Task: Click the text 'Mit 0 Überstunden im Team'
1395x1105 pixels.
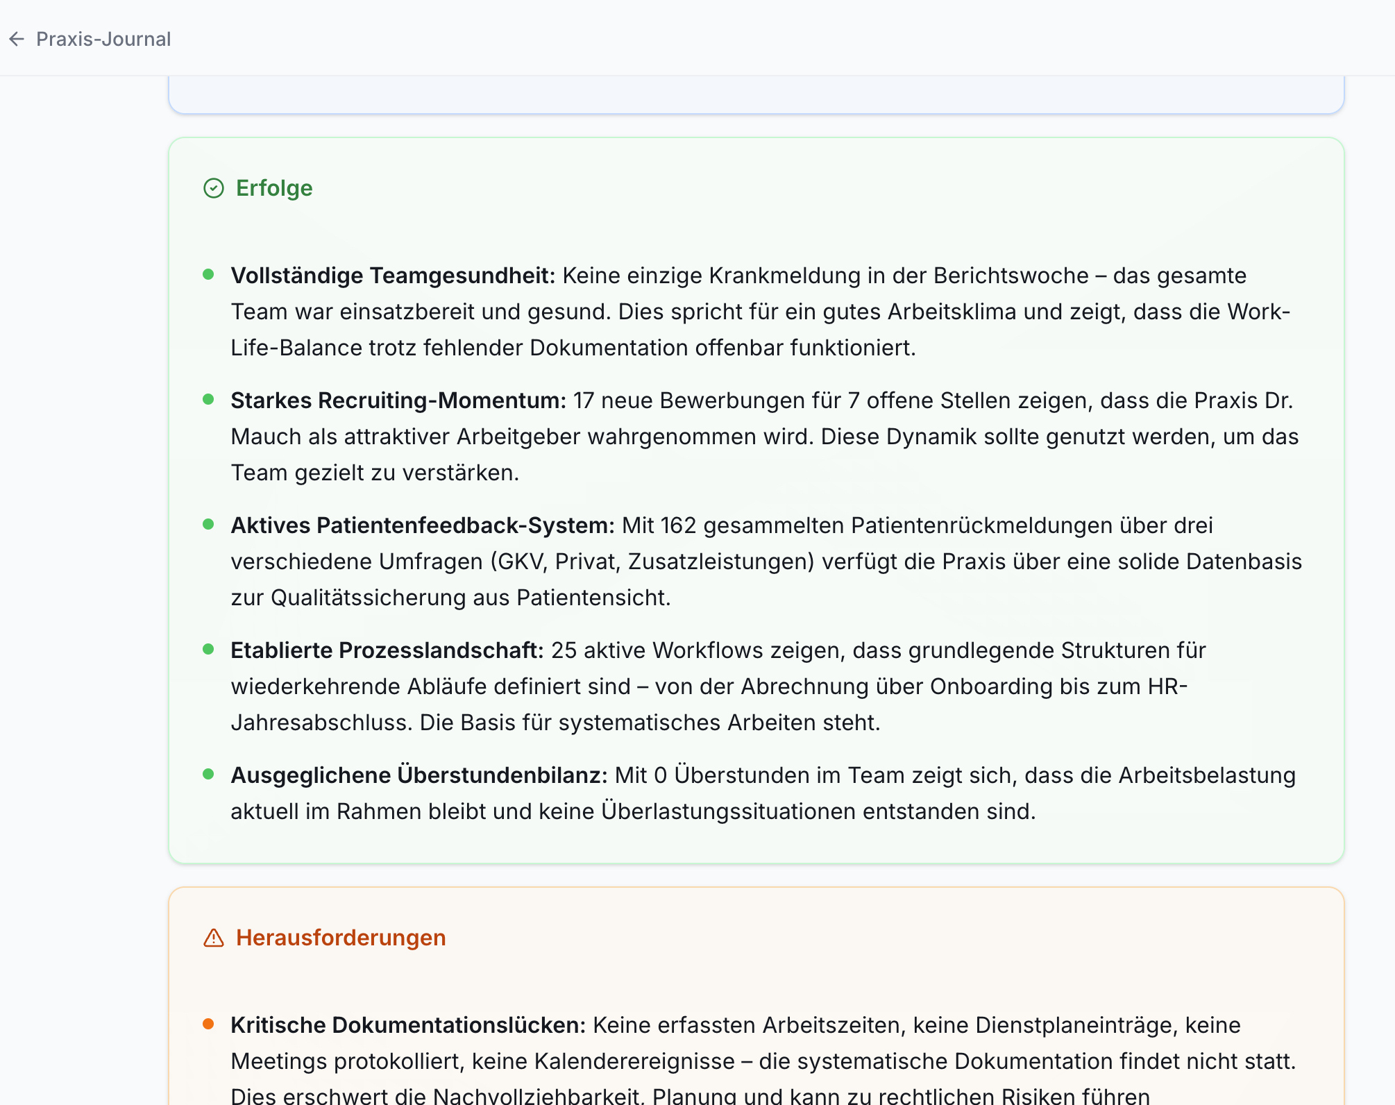Action: pos(760,775)
